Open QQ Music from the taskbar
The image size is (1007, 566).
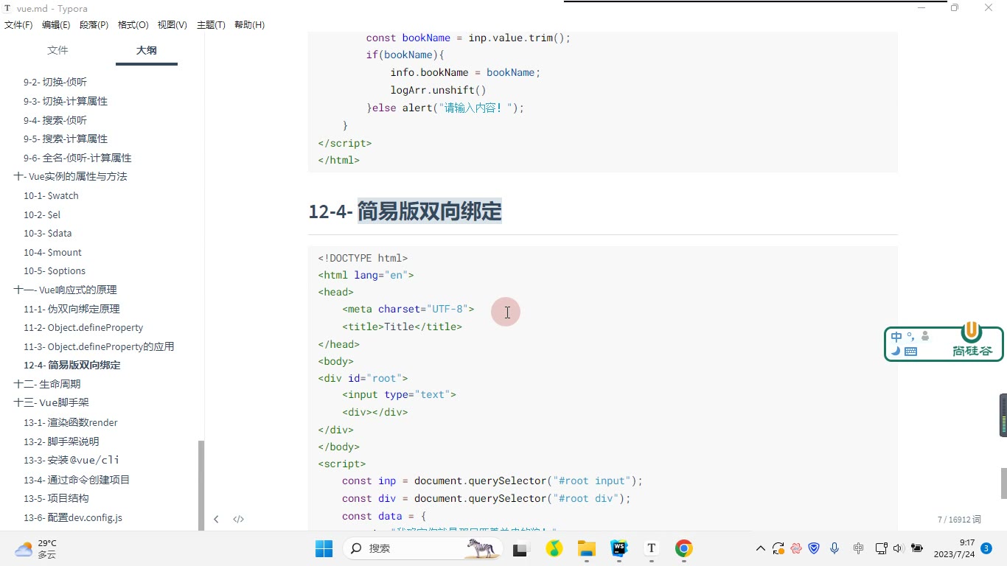554,548
